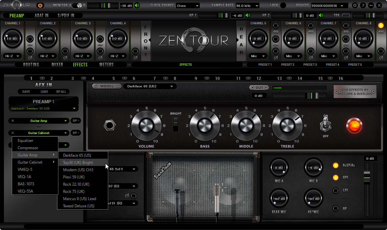Choose Equalizer from effects menu
The width and height of the screenshot is (387, 230).
click(x=35, y=141)
